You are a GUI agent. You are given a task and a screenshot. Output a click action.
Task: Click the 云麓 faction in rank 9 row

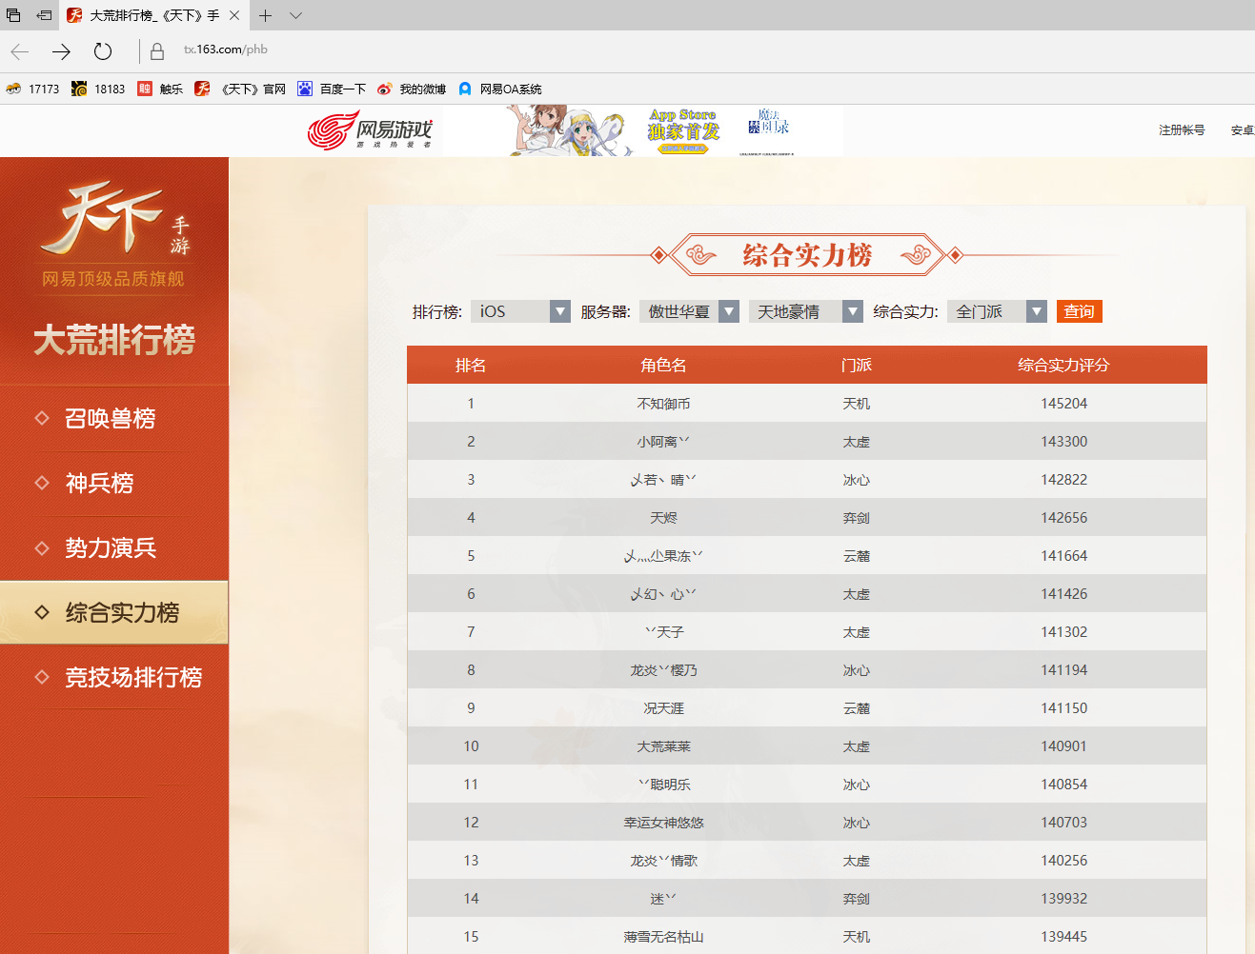[x=857, y=708]
